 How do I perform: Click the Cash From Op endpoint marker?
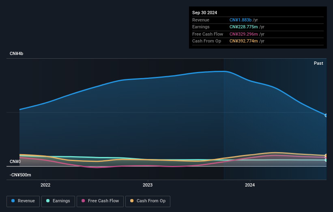pos(326,155)
